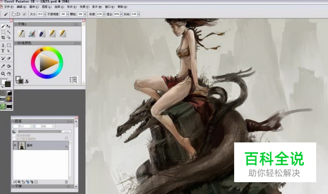Click inside the saturation value triangle
Viewport: 328px width, 194px height.
point(47,62)
